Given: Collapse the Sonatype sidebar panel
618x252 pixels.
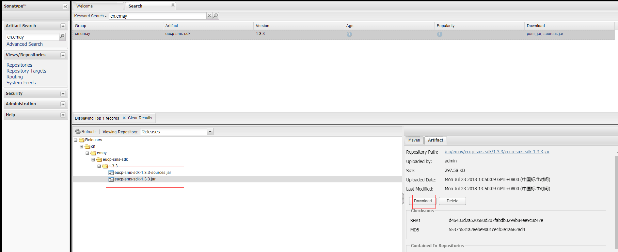Looking at the screenshot, I should tap(65, 7).
